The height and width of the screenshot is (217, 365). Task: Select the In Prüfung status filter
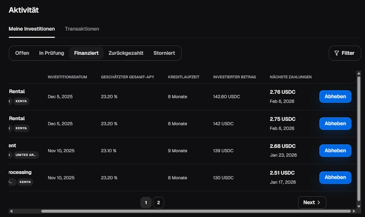click(52, 53)
